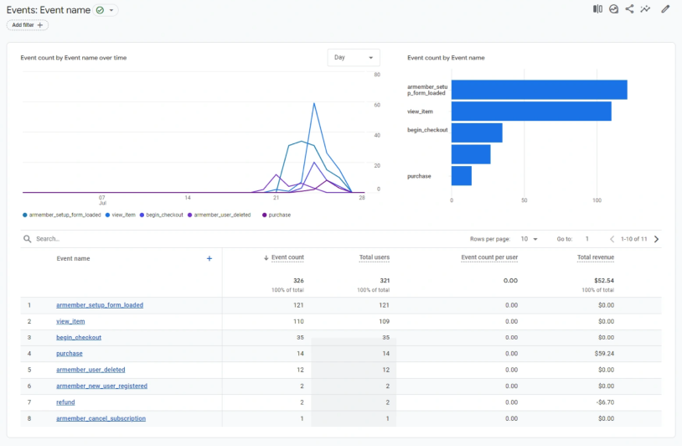Click the view_item bar in bar chart
Viewport: 682px width, 446px height.
tap(531, 111)
